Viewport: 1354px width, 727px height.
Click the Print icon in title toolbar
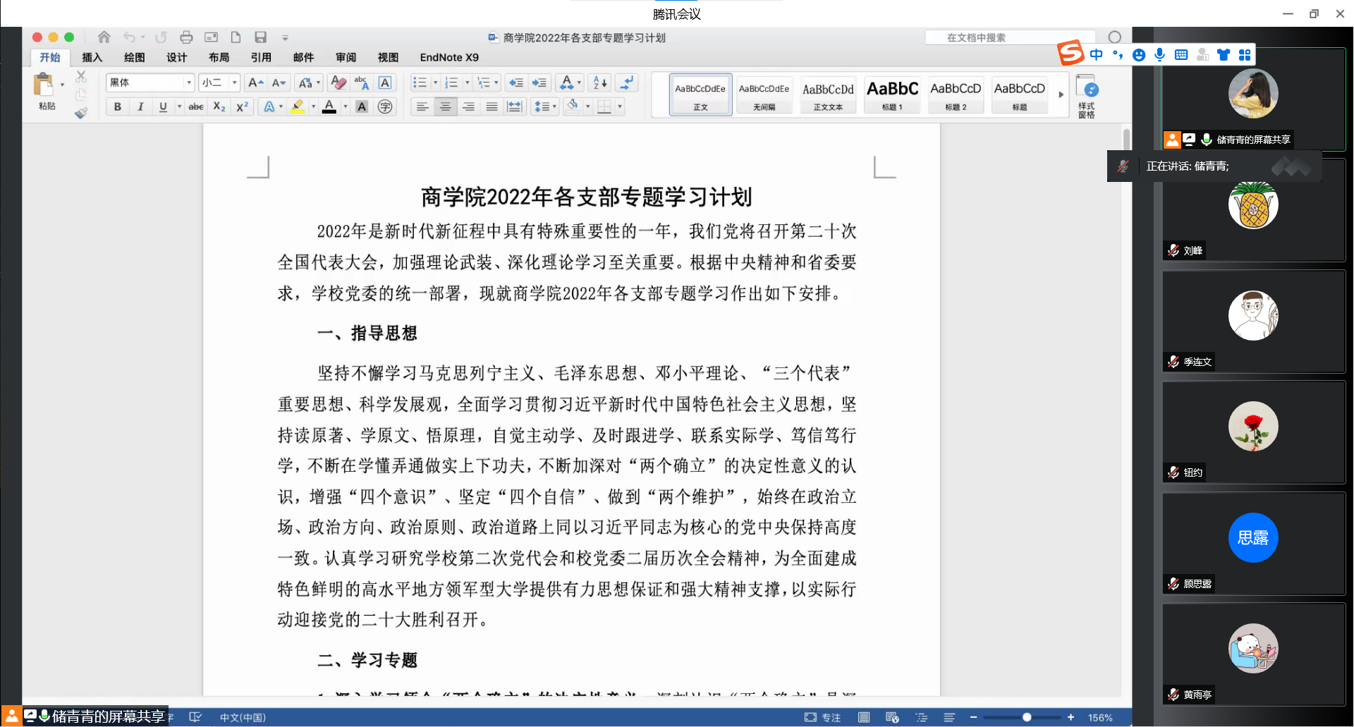point(186,37)
